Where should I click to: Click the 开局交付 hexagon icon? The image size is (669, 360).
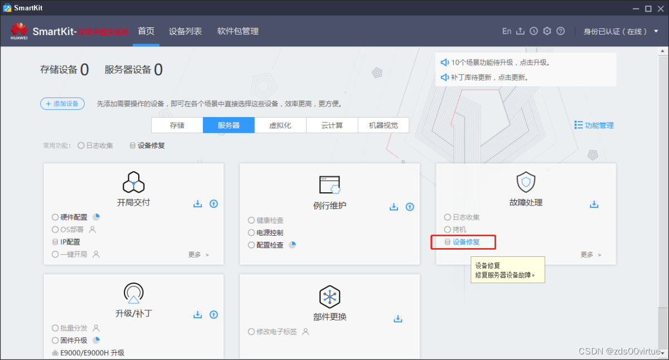(x=134, y=183)
